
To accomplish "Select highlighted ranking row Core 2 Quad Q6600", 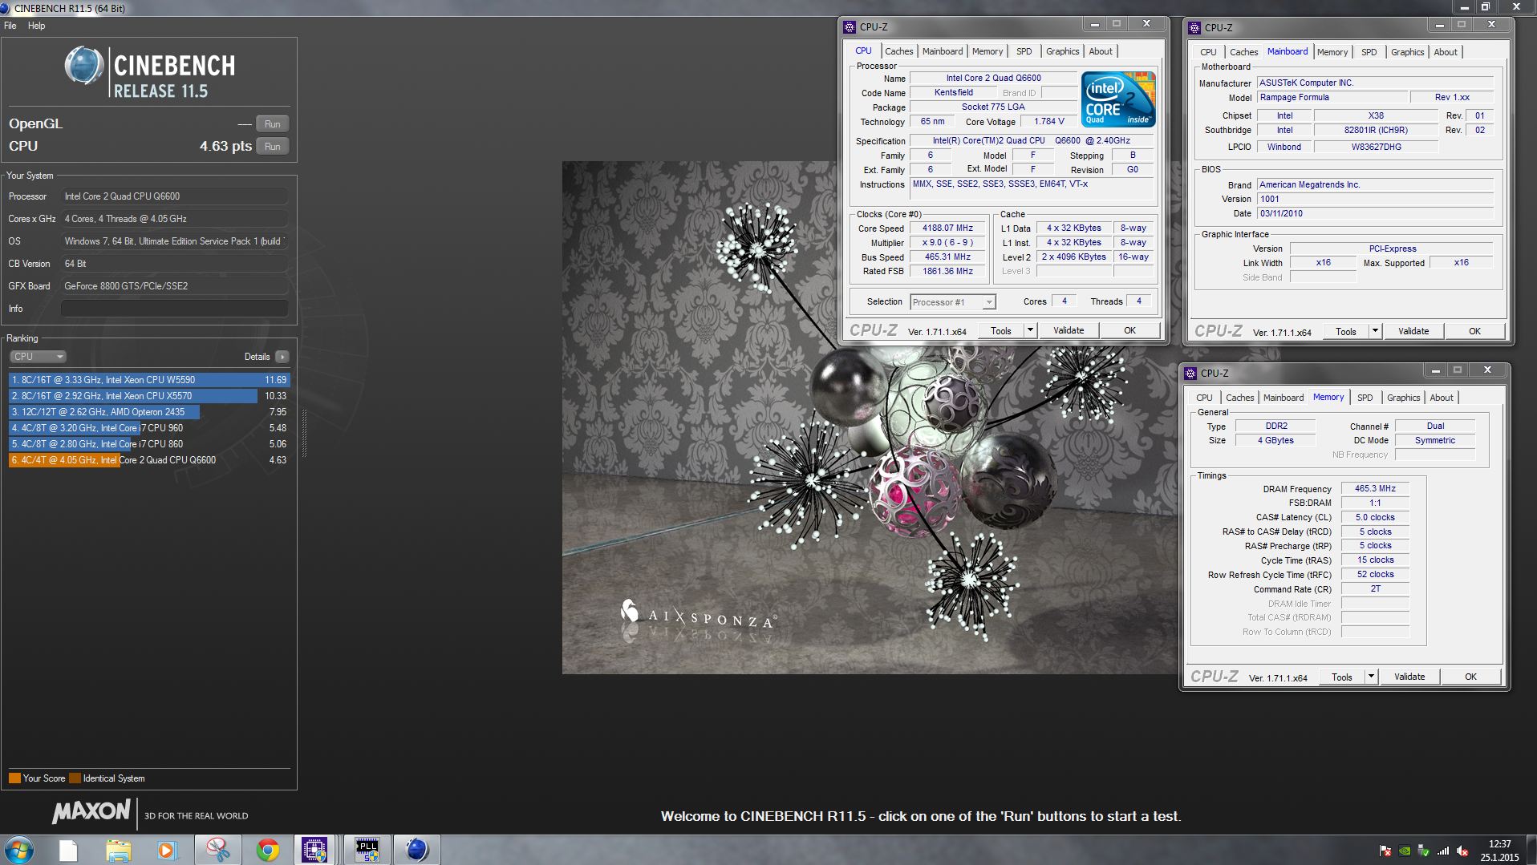I will pos(149,460).
